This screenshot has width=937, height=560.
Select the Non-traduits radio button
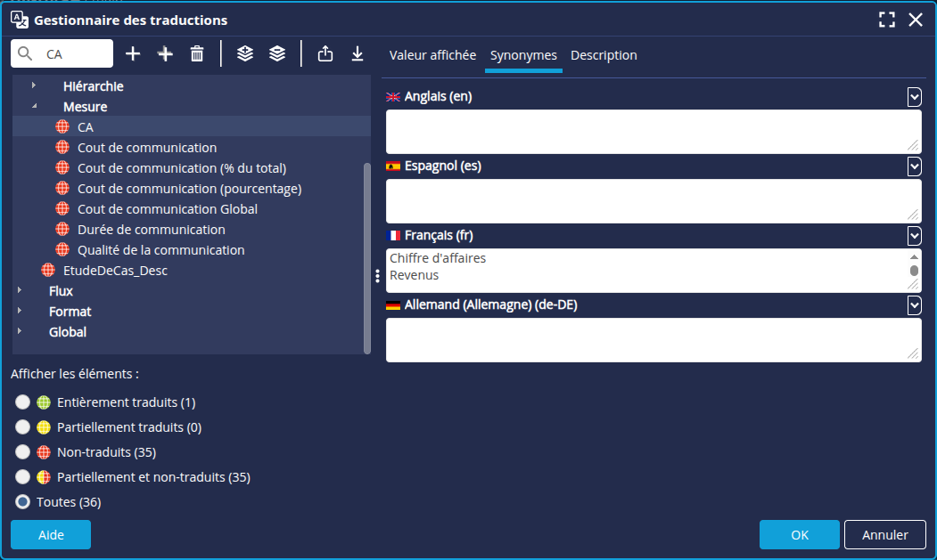point(23,452)
